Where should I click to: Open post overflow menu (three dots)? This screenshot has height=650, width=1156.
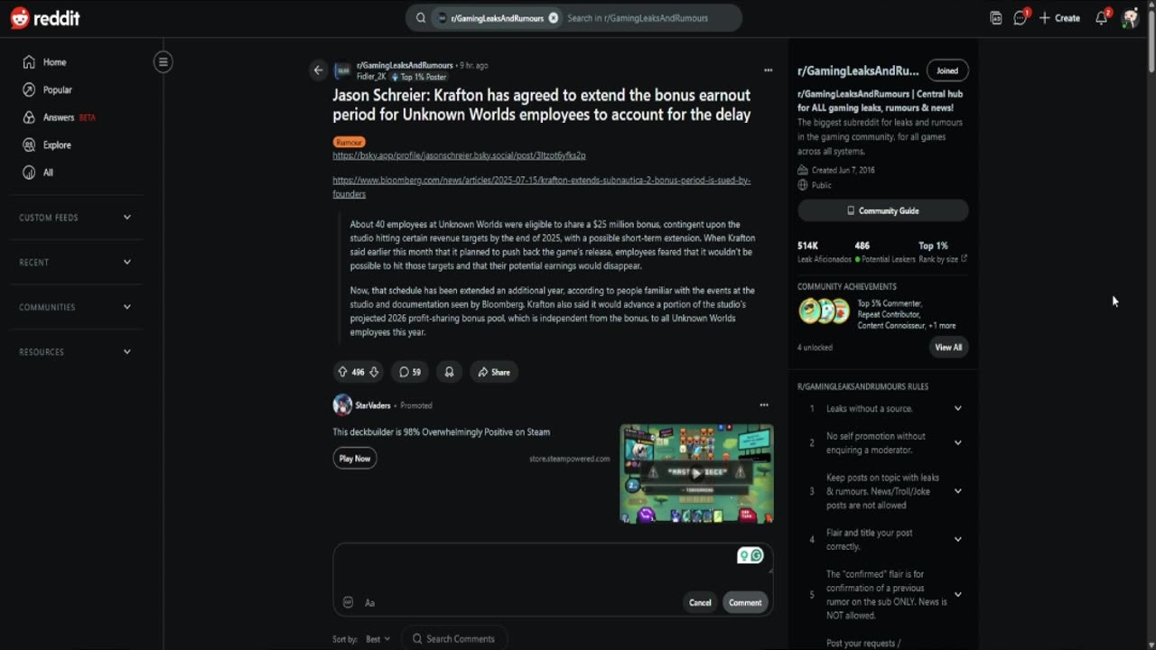[768, 70]
